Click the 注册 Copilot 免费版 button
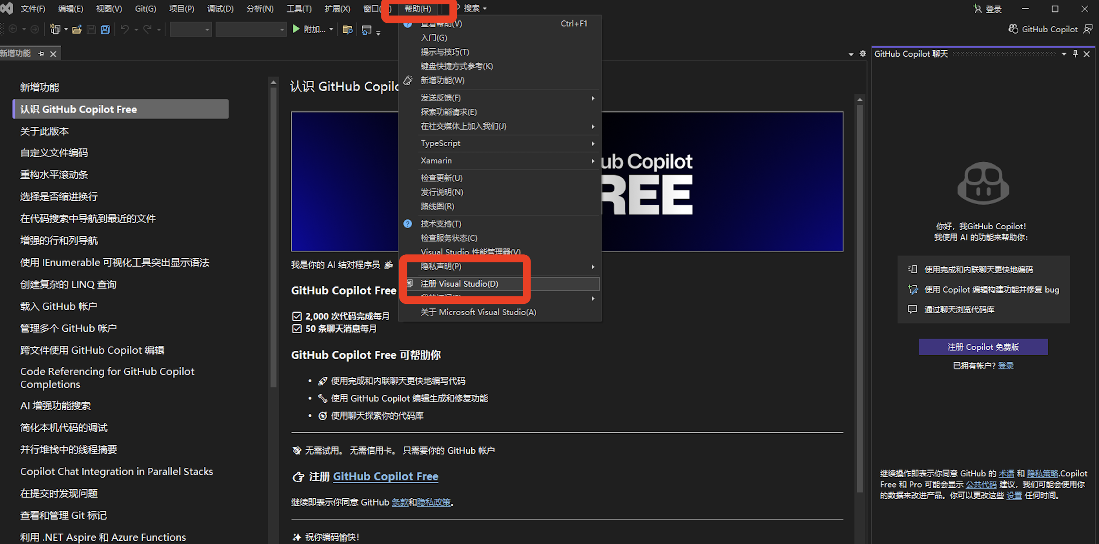This screenshot has height=544, width=1099. (x=983, y=347)
